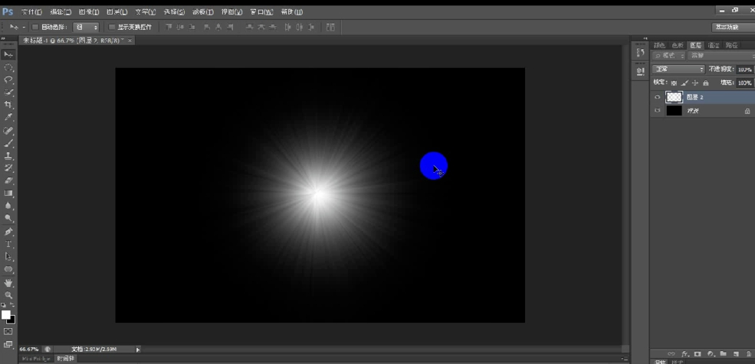Open the auto-select target dropdown (组)
This screenshot has width=755, height=364.
coord(86,27)
